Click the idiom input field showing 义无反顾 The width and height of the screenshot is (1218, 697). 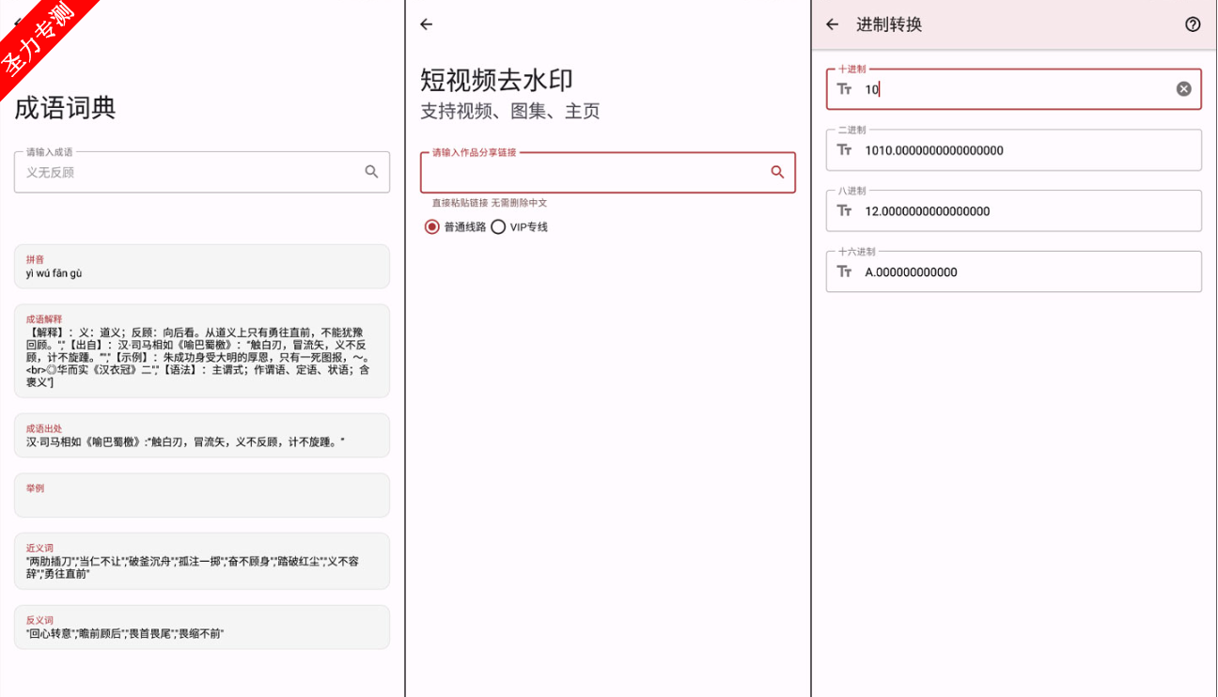pyautogui.click(x=202, y=172)
